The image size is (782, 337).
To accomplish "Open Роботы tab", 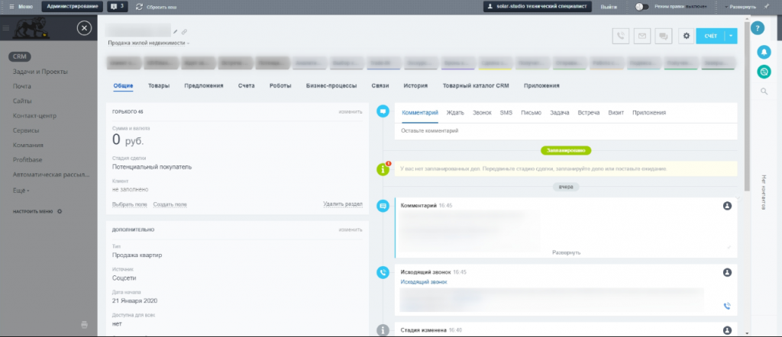I will (x=280, y=85).
